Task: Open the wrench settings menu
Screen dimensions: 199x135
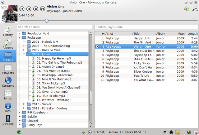Action: [x=194, y=9]
